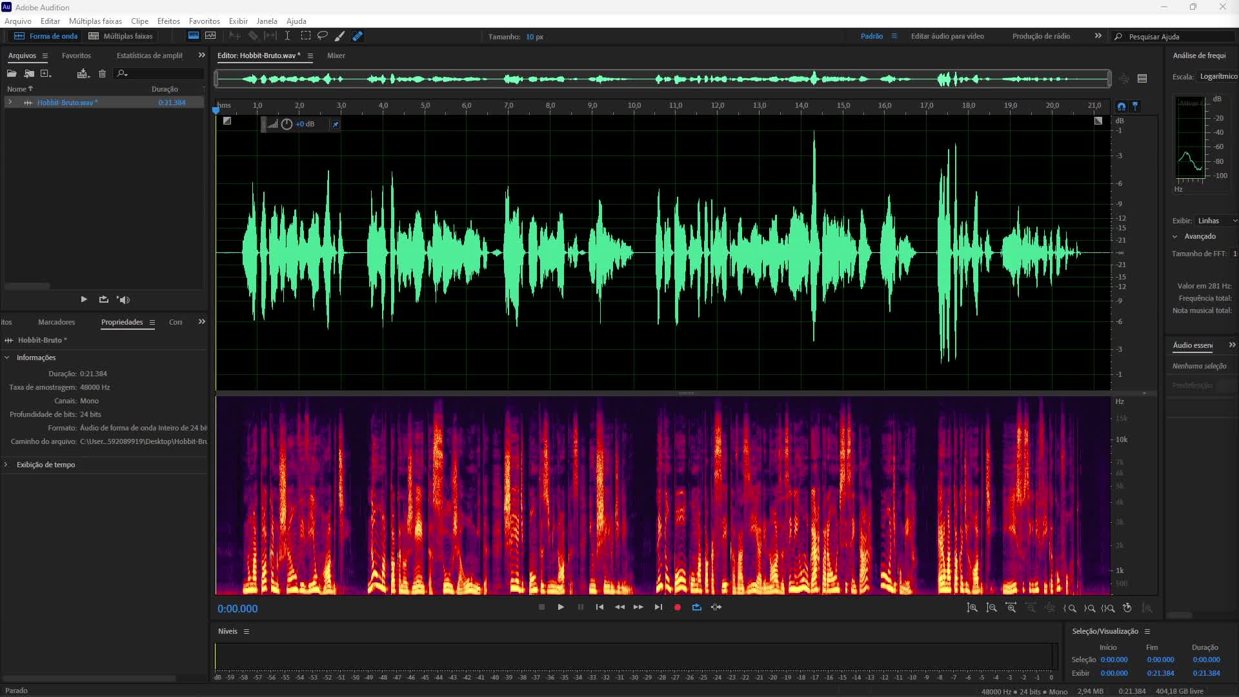Open Insert into Multitrack dropdown icon

(x=83, y=74)
